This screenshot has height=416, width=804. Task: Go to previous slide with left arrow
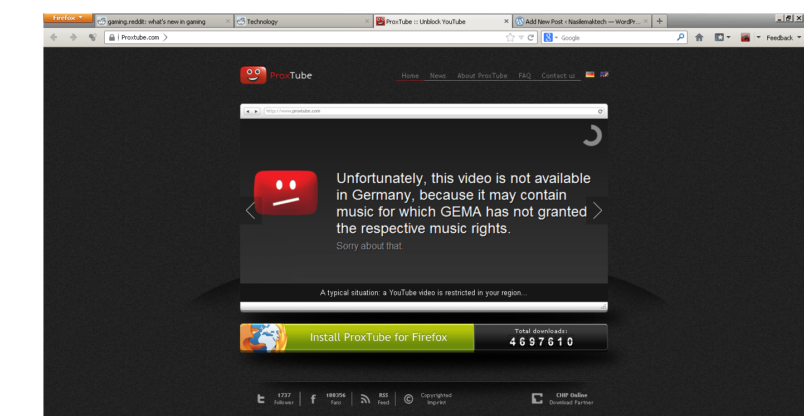[251, 211]
